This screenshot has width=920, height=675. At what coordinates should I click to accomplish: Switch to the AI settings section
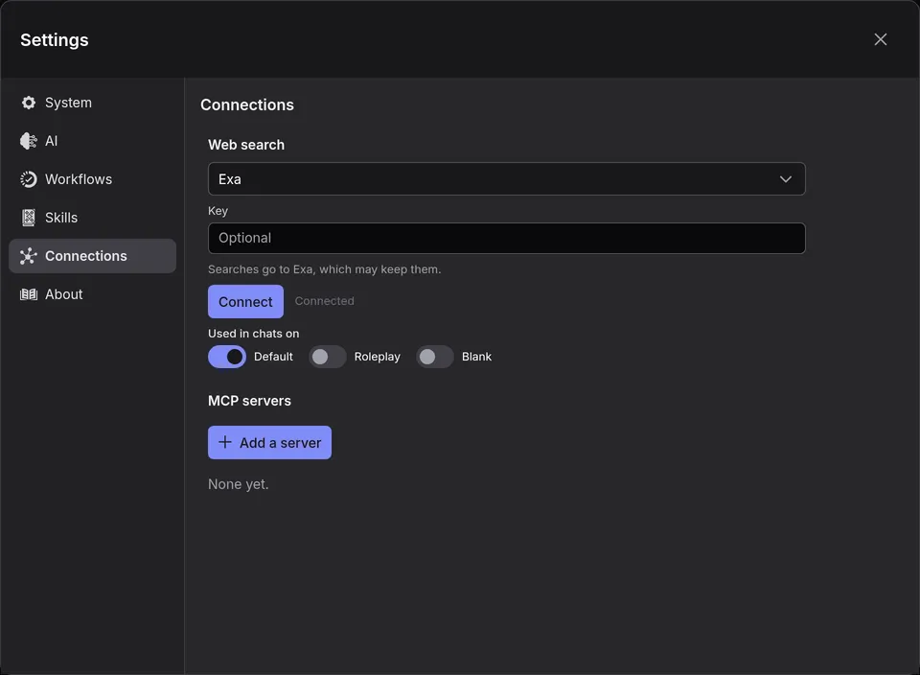coord(92,141)
